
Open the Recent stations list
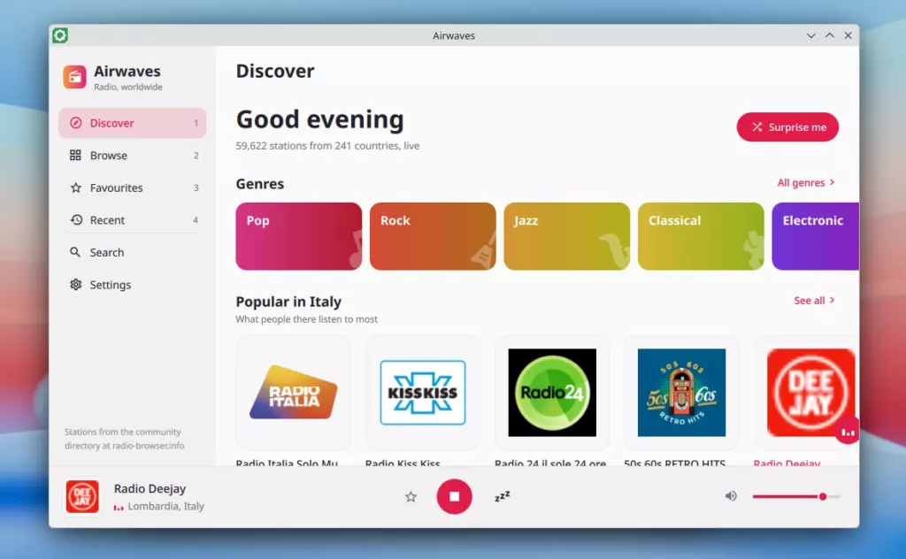[133, 220]
